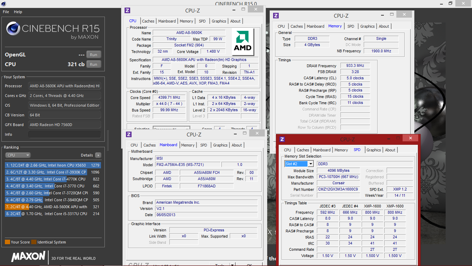The height and width of the screenshot is (266, 472).
Task: Click the NB Frequency value 1900.0 MHz
Action: coord(381,51)
